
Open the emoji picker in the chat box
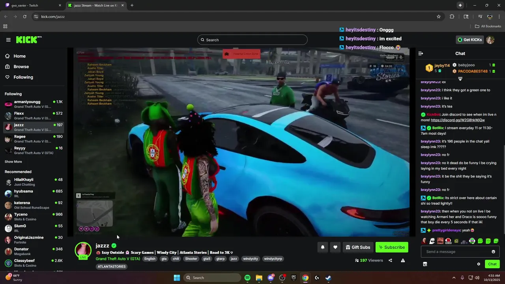click(x=493, y=252)
